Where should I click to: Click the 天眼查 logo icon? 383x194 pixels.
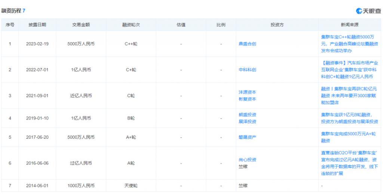tap(359, 11)
